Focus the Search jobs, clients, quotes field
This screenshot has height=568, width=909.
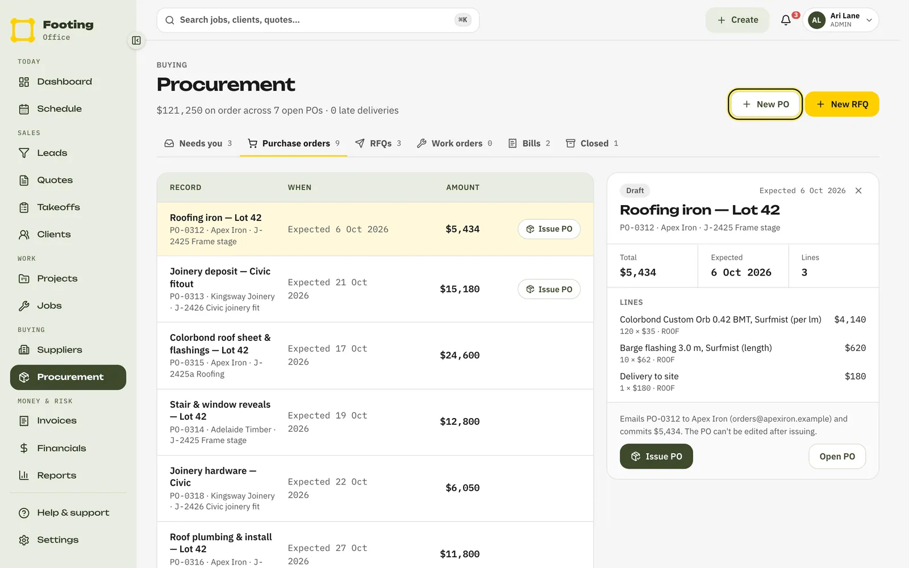(x=318, y=20)
